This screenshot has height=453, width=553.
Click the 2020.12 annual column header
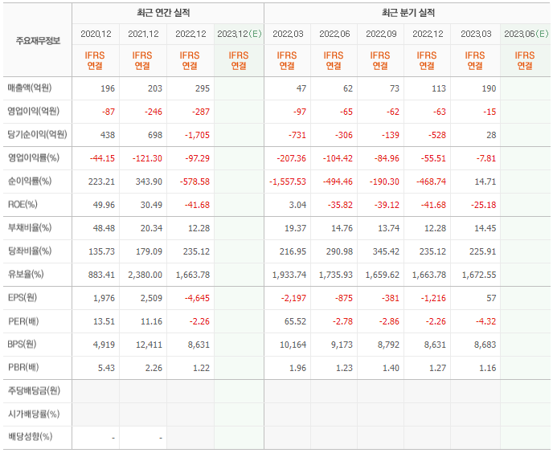[x=96, y=34]
